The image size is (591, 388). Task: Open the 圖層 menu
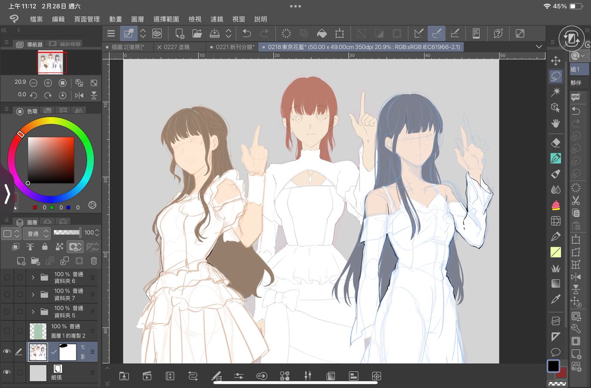pos(137,19)
